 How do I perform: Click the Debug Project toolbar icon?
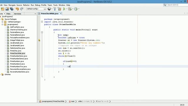pos(70,9)
